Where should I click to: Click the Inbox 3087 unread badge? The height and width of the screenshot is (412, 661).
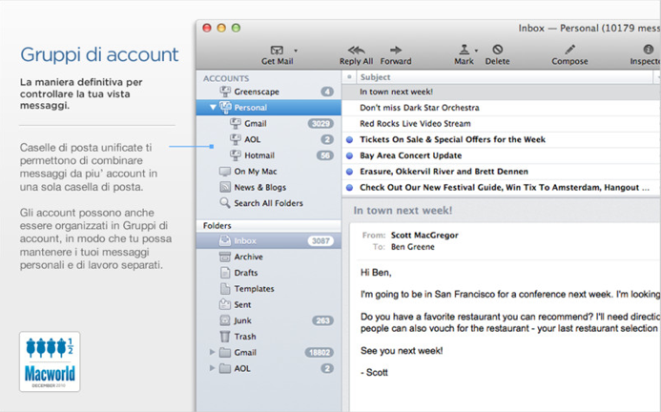coord(320,240)
